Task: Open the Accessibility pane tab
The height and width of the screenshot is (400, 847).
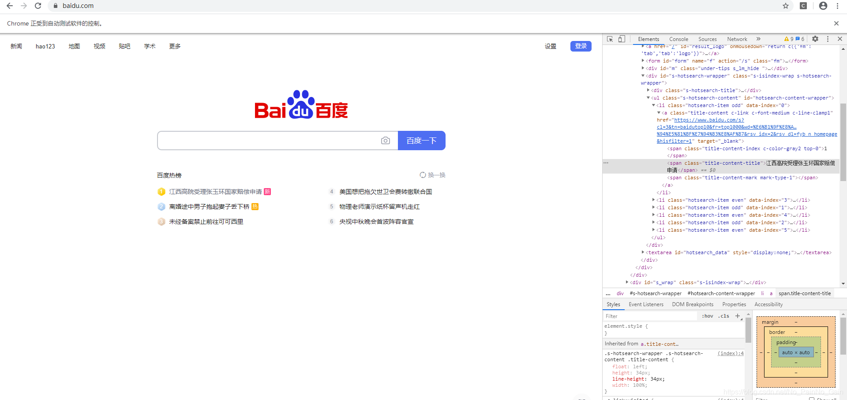Action: [x=768, y=304]
